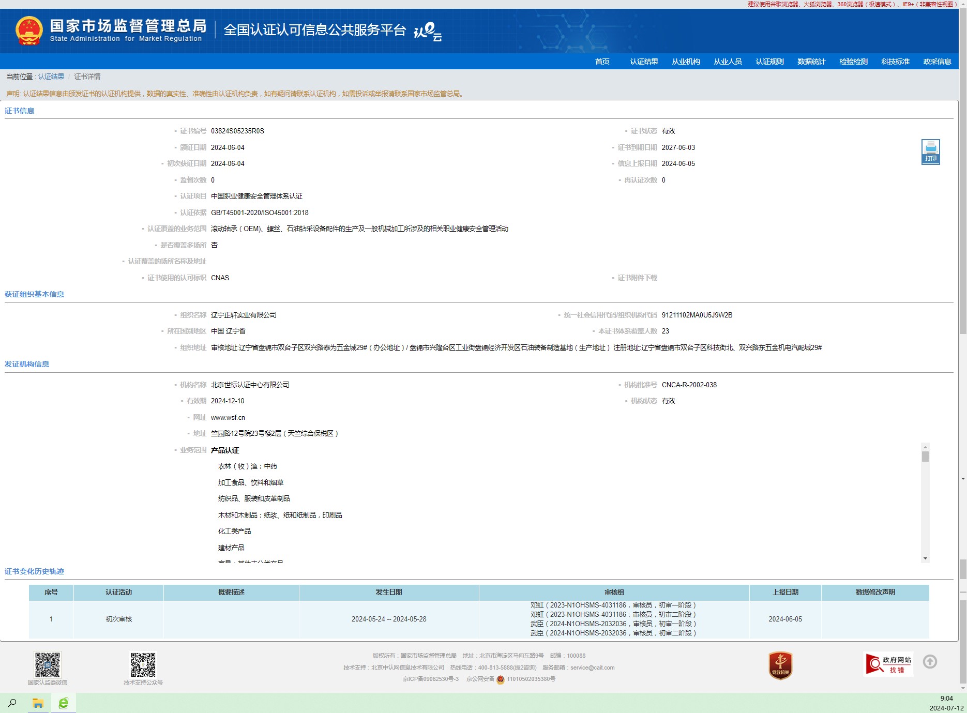The width and height of the screenshot is (967, 713).
Task: Open the 认证结果 navigation menu
Action: 644,62
